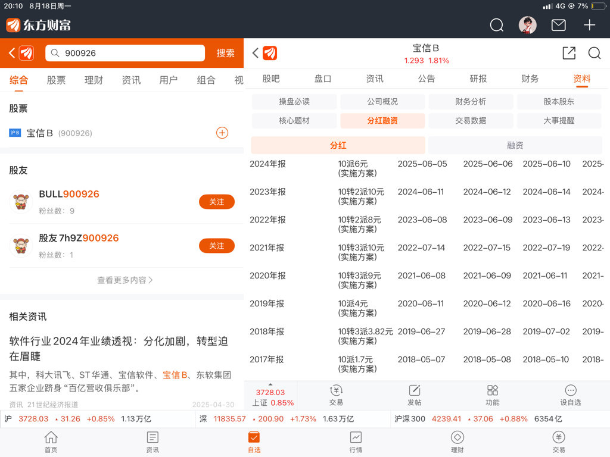Viewport: 610px width, 457px height.
Task: Open the 大事提醒 section
Action: point(559,120)
